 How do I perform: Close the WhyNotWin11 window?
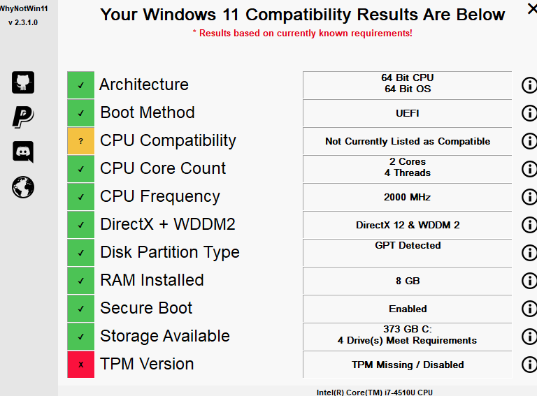532,9
